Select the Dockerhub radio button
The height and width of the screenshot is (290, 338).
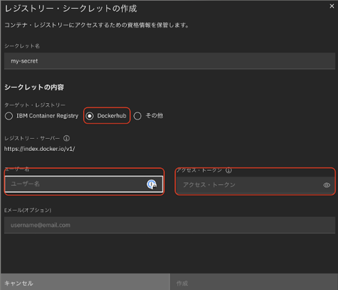90,116
